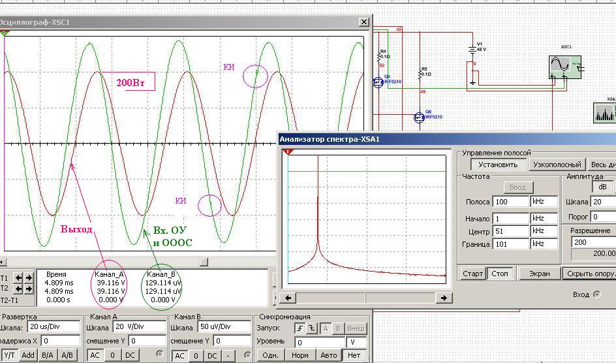Click the spectrum analyzer horizontal scroll track

pyautogui.click(x=365, y=298)
